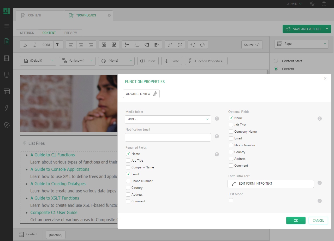
Task: Click the Redo arrow icon
Action: pyautogui.click(x=203, y=45)
